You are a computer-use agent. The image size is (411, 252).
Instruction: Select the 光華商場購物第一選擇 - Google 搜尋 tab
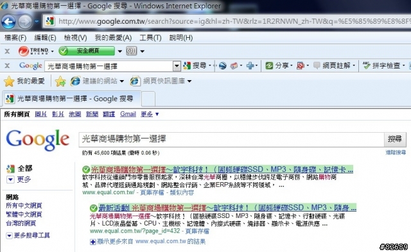tap(72, 99)
